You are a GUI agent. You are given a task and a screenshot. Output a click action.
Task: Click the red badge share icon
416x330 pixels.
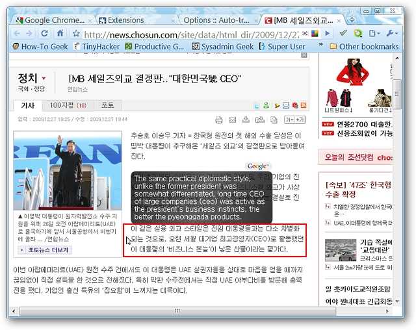294,105
